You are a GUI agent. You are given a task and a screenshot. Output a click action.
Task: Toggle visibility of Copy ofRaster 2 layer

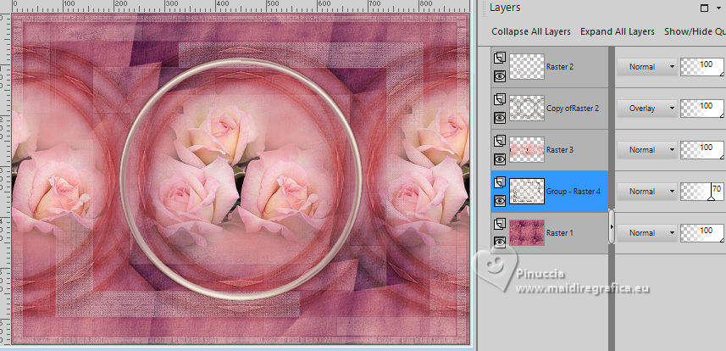(x=499, y=118)
